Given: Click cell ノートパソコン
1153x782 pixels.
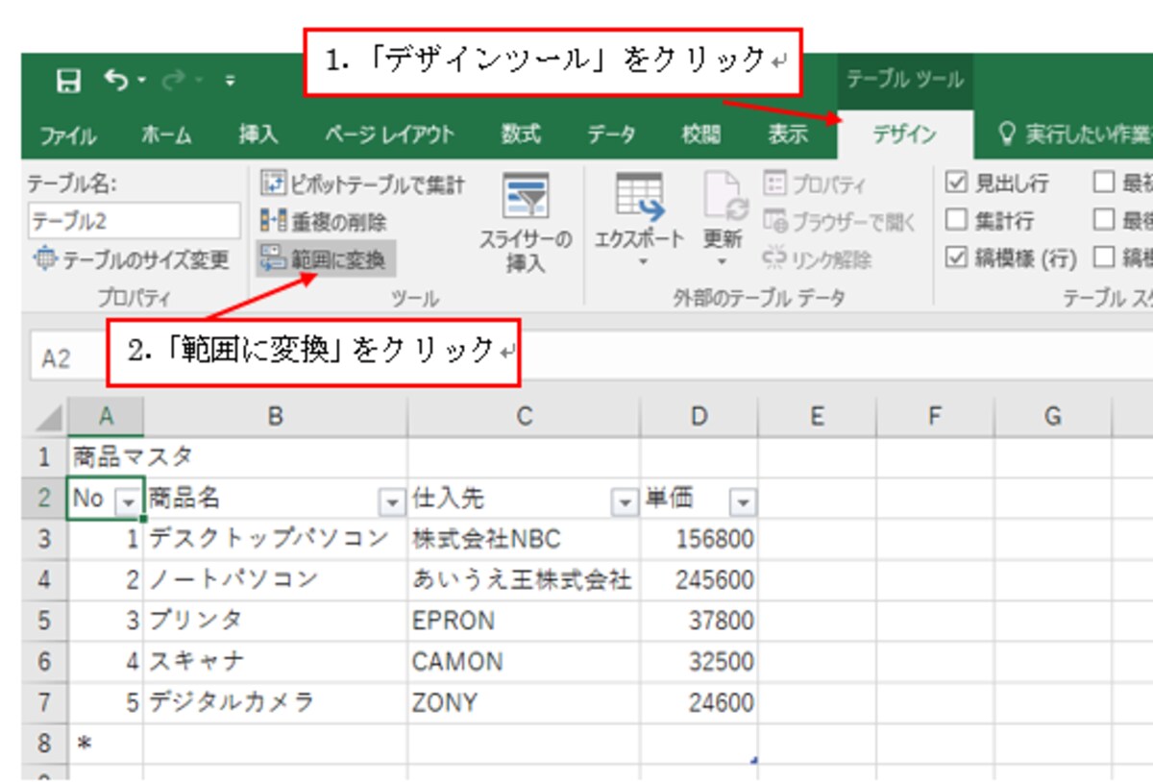Looking at the screenshot, I should (275, 579).
